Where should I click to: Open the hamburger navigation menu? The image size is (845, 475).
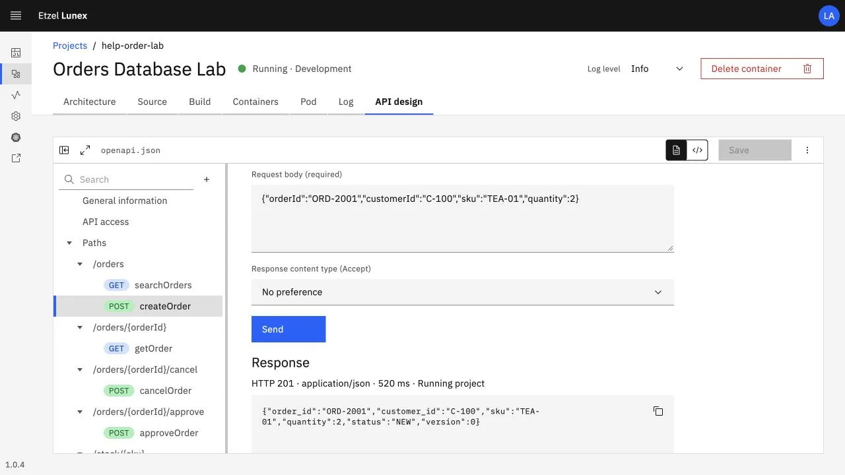(16, 16)
